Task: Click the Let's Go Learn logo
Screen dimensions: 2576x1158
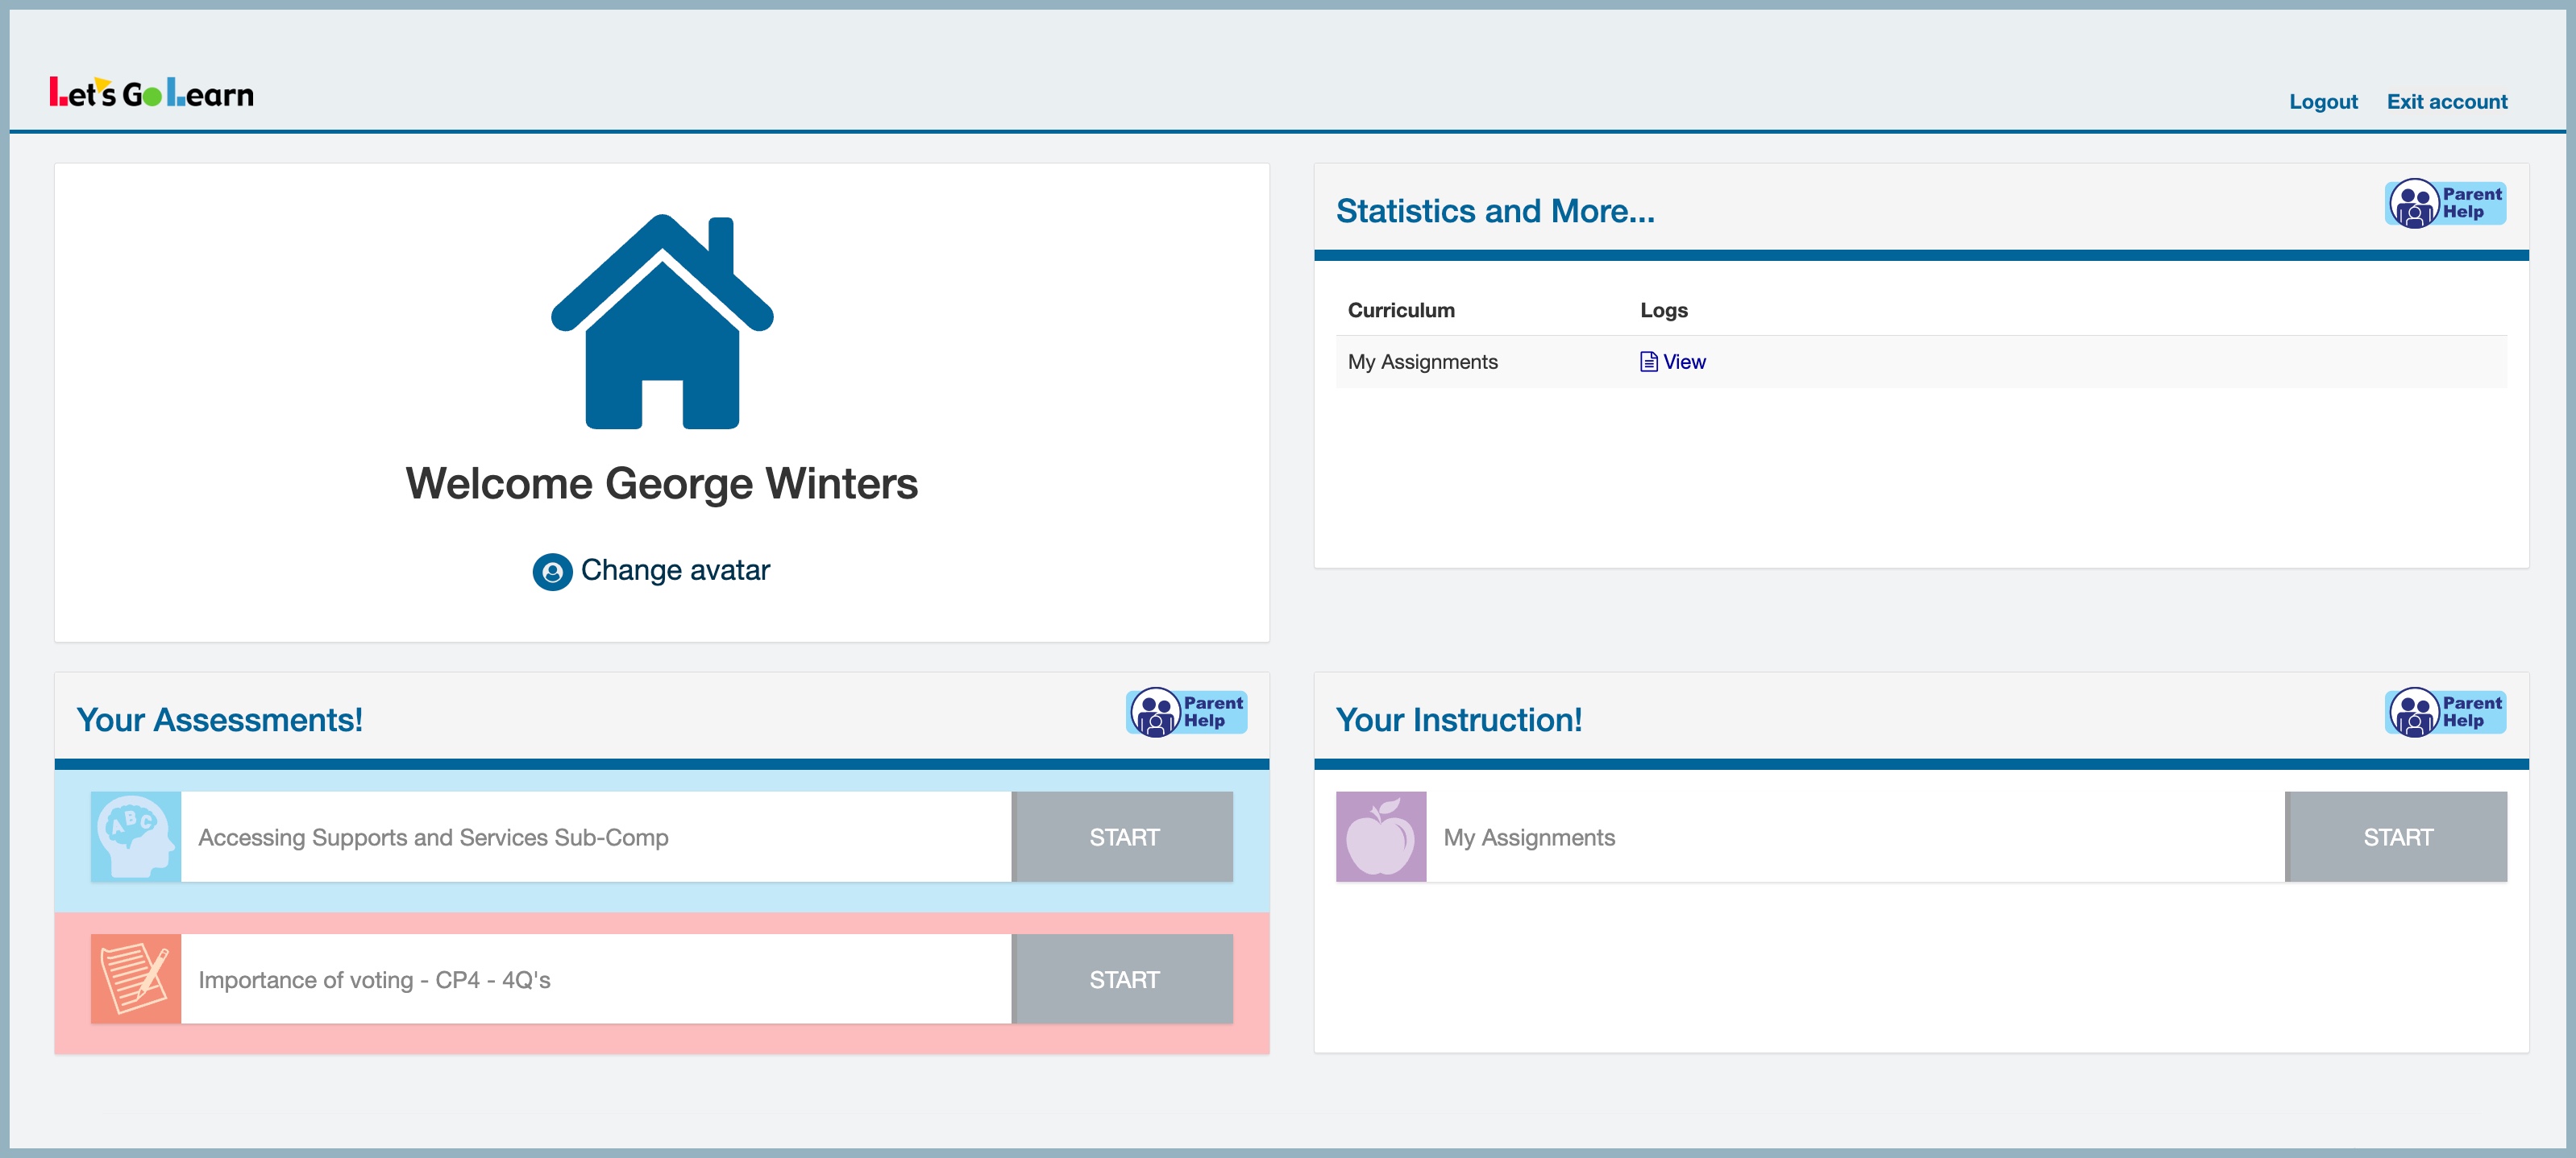Action: coord(152,93)
